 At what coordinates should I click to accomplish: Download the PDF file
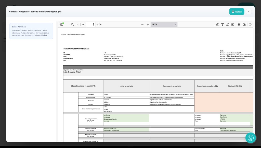[x=244, y=25]
